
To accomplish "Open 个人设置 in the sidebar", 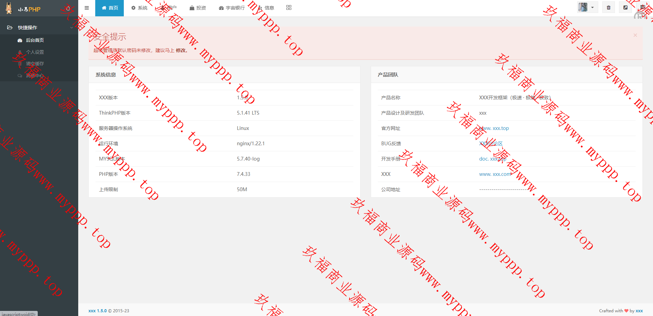I will tap(35, 52).
